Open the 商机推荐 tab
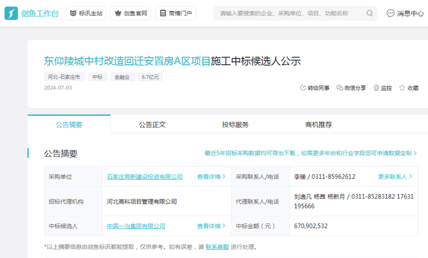428x258 pixels. point(319,124)
